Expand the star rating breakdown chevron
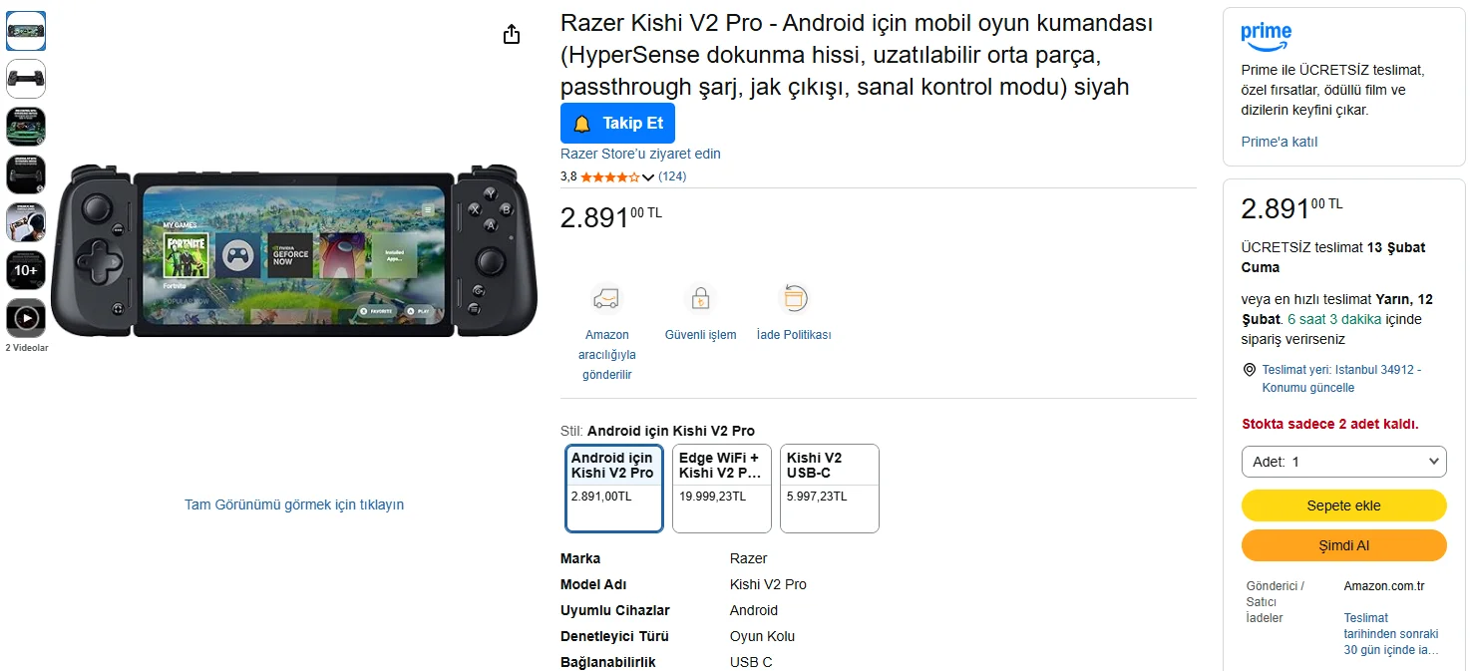This screenshot has height=671, width=1470. 648,177
